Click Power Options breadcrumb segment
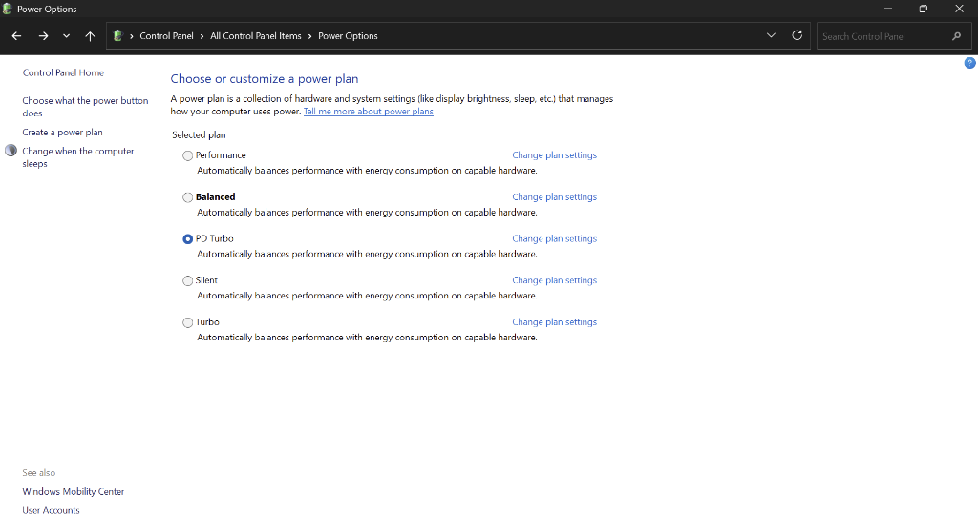The image size is (978, 514). tap(348, 36)
